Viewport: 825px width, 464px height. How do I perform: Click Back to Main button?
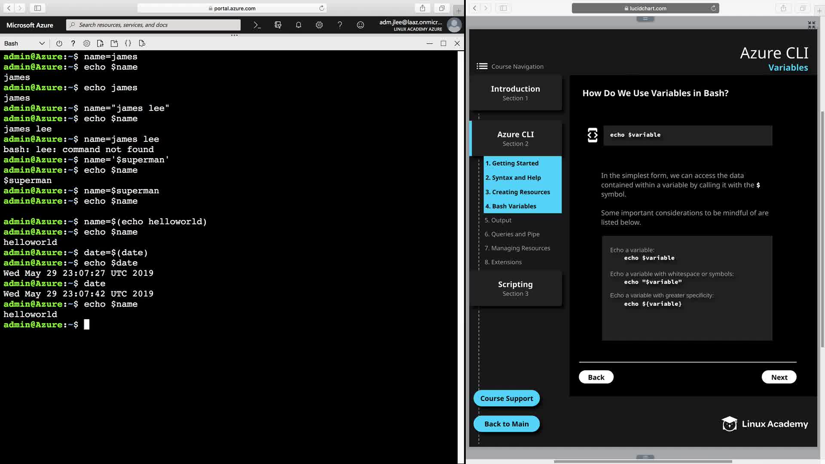506,424
